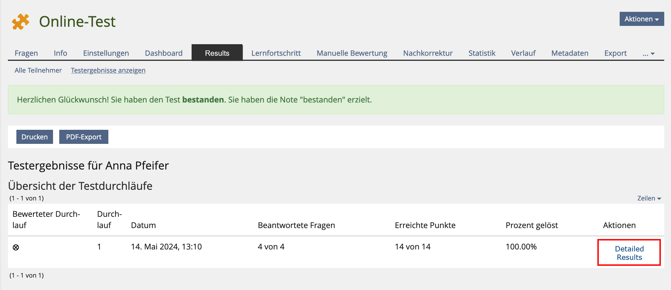The width and height of the screenshot is (671, 290).
Task: Click the Übersicht der Testdurchläufe heading
Action: tap(80, 186)
